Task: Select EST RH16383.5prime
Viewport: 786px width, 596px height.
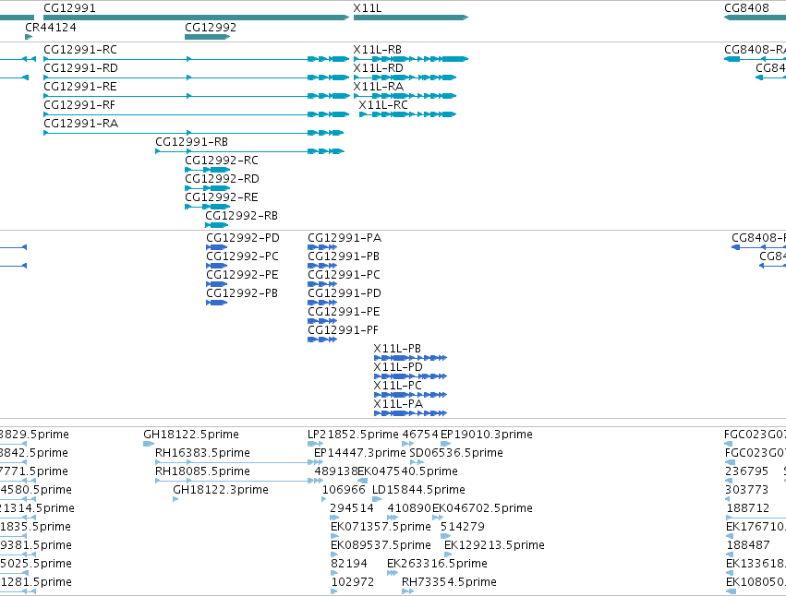Action: coord(202,453)
